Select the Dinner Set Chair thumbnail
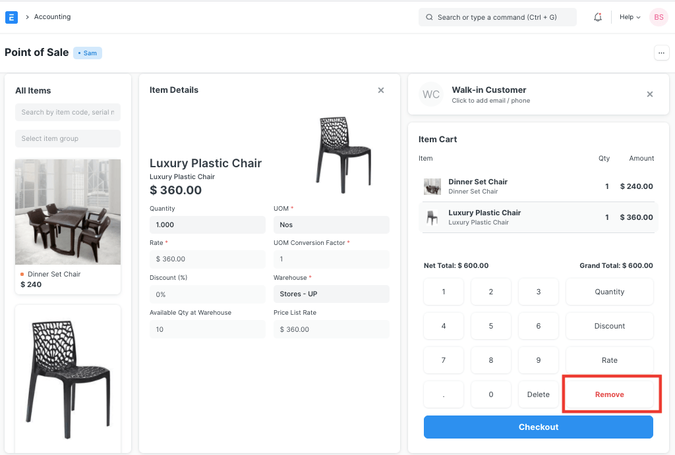Viewport: 675px width, 455px height. (67, 211)
